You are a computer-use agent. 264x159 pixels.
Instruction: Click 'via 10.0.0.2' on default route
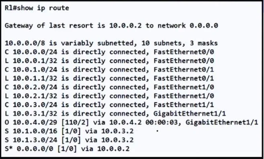[105, 149]
